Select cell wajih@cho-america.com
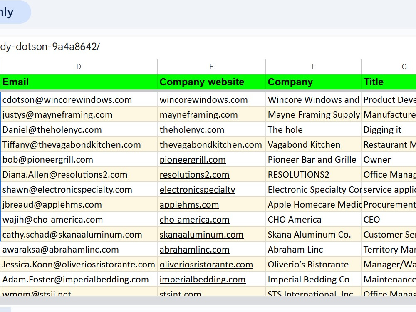The height and width of the screenshot is (312, 416). (79, 220)
